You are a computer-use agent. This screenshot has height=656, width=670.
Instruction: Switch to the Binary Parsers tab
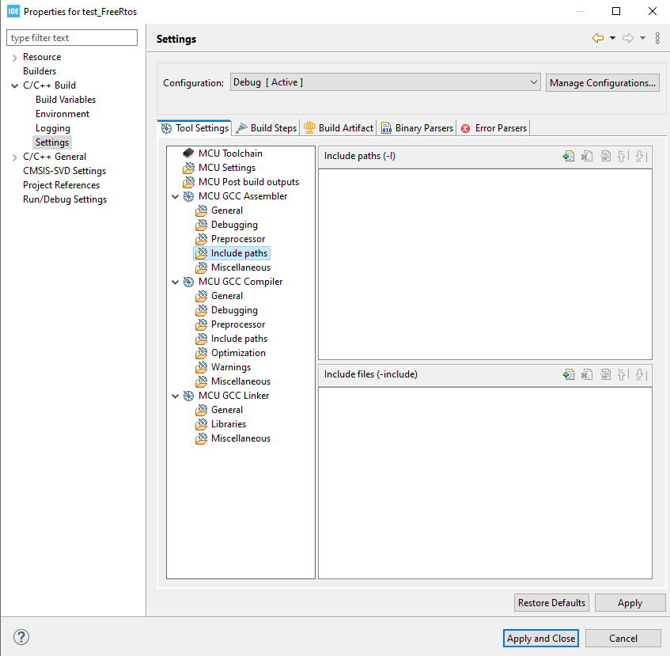coord(417,127)
